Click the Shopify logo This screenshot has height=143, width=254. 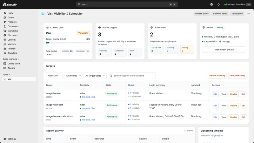(10, 4)
